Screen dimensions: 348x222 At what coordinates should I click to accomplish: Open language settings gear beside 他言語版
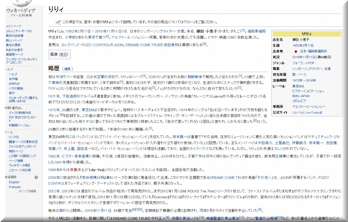[36, 177]
